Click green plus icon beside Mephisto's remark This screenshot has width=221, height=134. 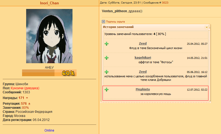pos(107,90)
